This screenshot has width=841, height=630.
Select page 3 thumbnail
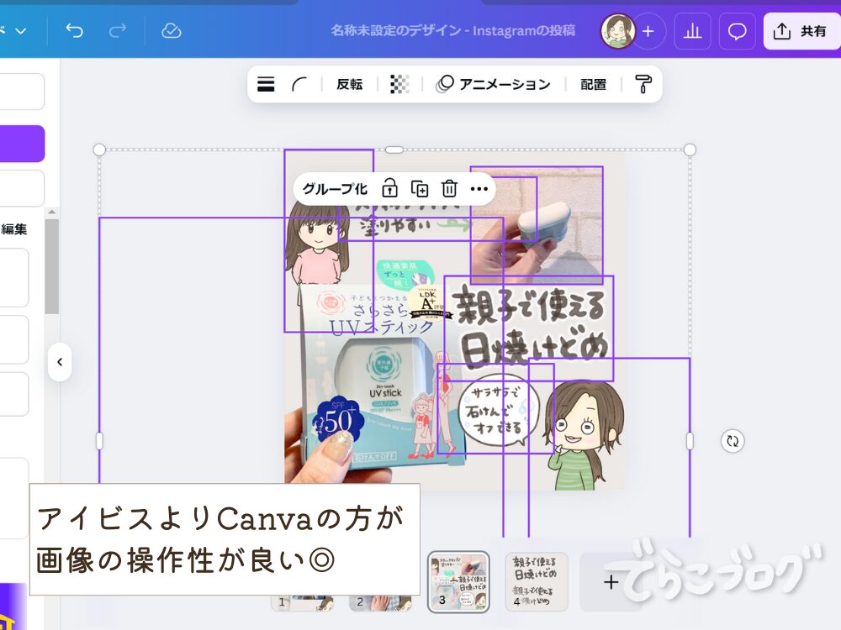[458, 581]
